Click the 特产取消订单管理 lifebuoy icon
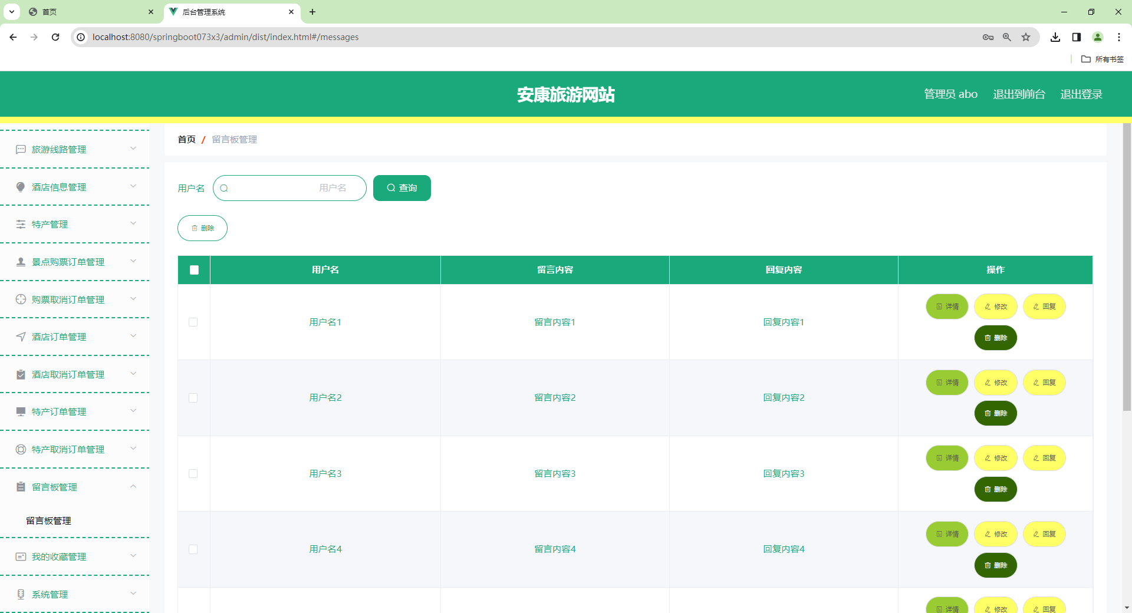This screenshot has height=613, width=1132. tap(21, 449)
